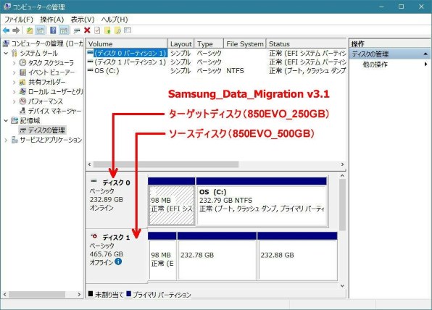Click the connect/refresh disk toolbar icon
432x310 pixels.
(x=77, y=30)
